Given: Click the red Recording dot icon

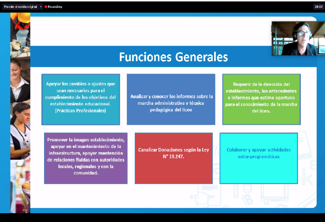Looking at the screenshot, I should (46, 7).
